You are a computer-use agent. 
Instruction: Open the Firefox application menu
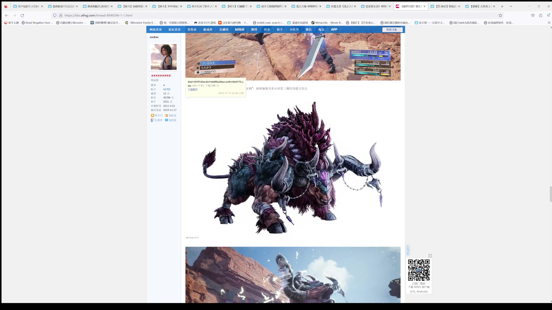click(x=548, y=15)
